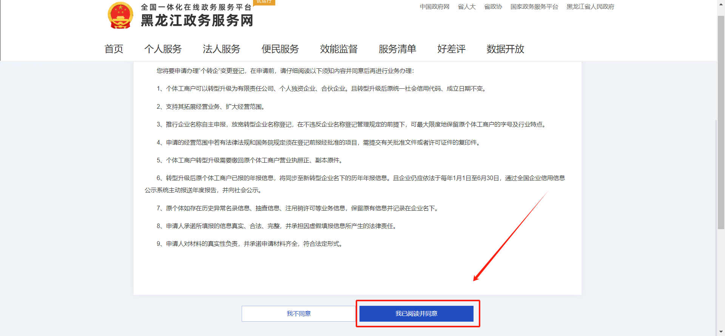Click the vertical scrollbar thumb
725x336 pixels.
coord(721,121)
